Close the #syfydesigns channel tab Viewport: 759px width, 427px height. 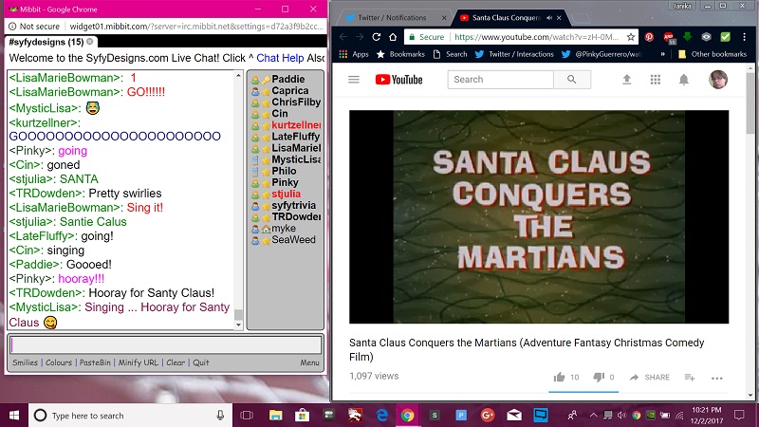[89, 42]
